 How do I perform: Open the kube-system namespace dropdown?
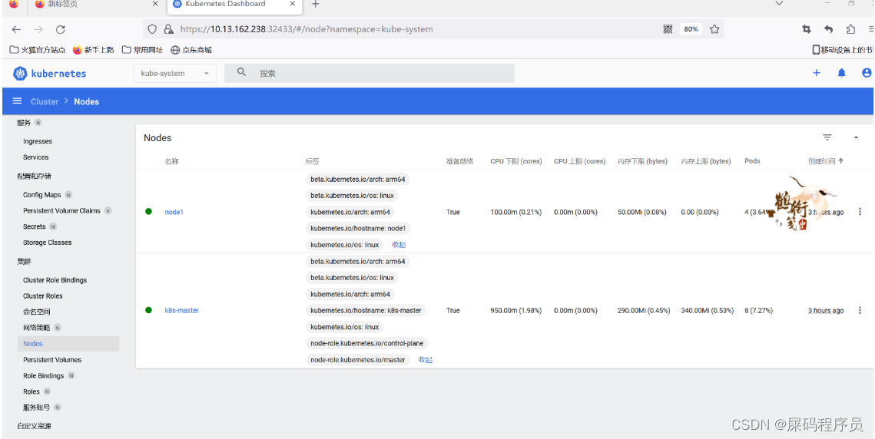click(174, 73)
